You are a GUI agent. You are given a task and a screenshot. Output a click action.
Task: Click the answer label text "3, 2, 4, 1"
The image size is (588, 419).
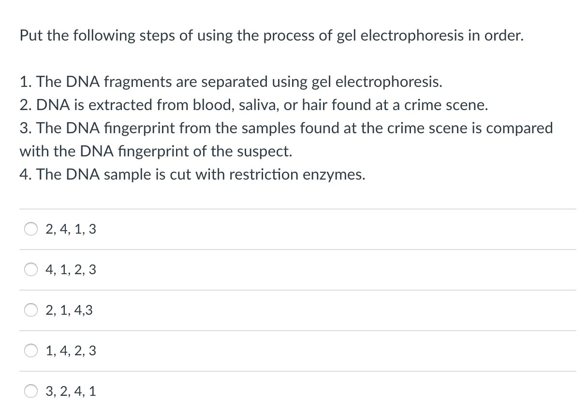(71, 392)
